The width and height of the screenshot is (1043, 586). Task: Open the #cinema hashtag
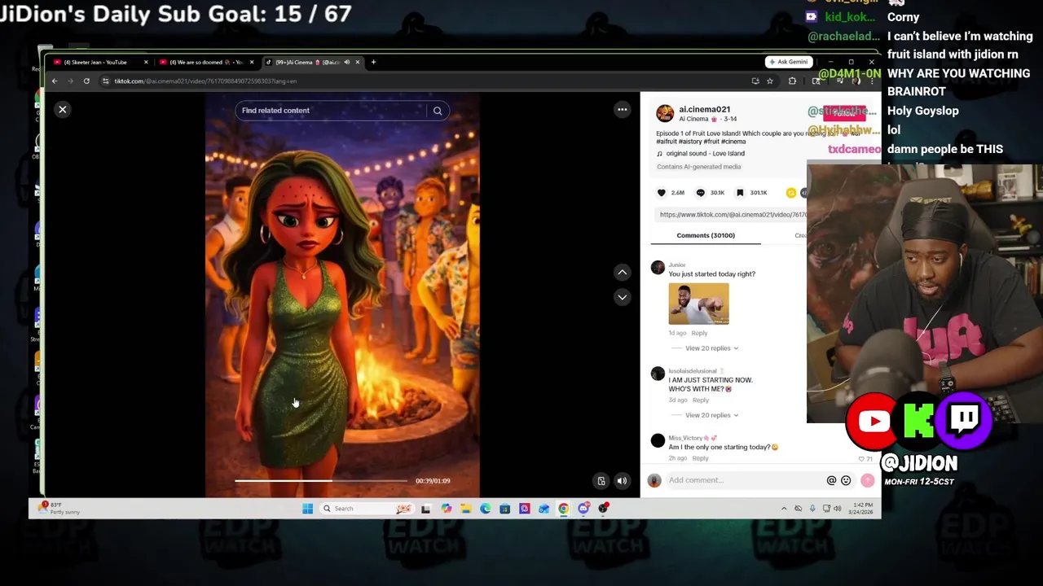pyautogui.click(x=733, y=142)
